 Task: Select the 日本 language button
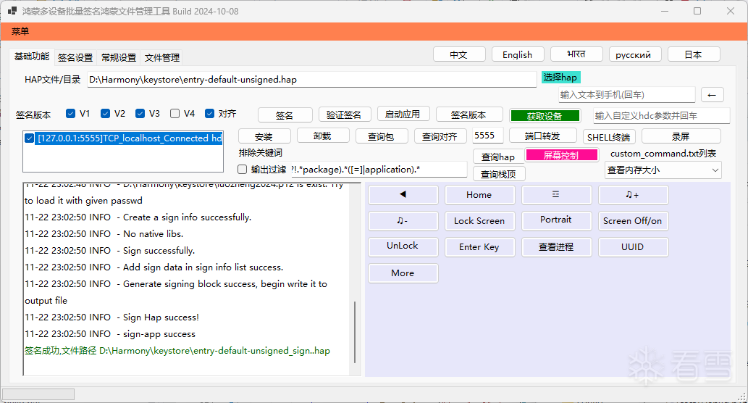point(694,54)
